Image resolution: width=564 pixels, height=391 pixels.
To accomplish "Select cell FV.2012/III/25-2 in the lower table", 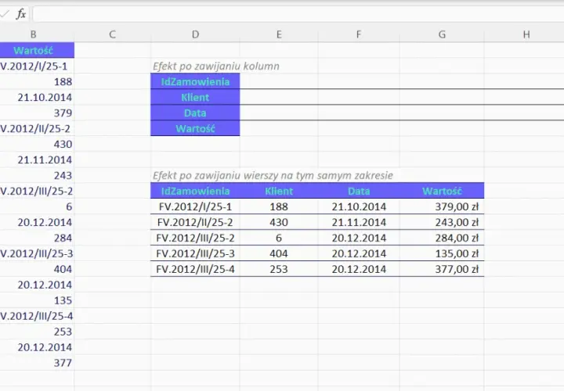I will coord(195,238).
